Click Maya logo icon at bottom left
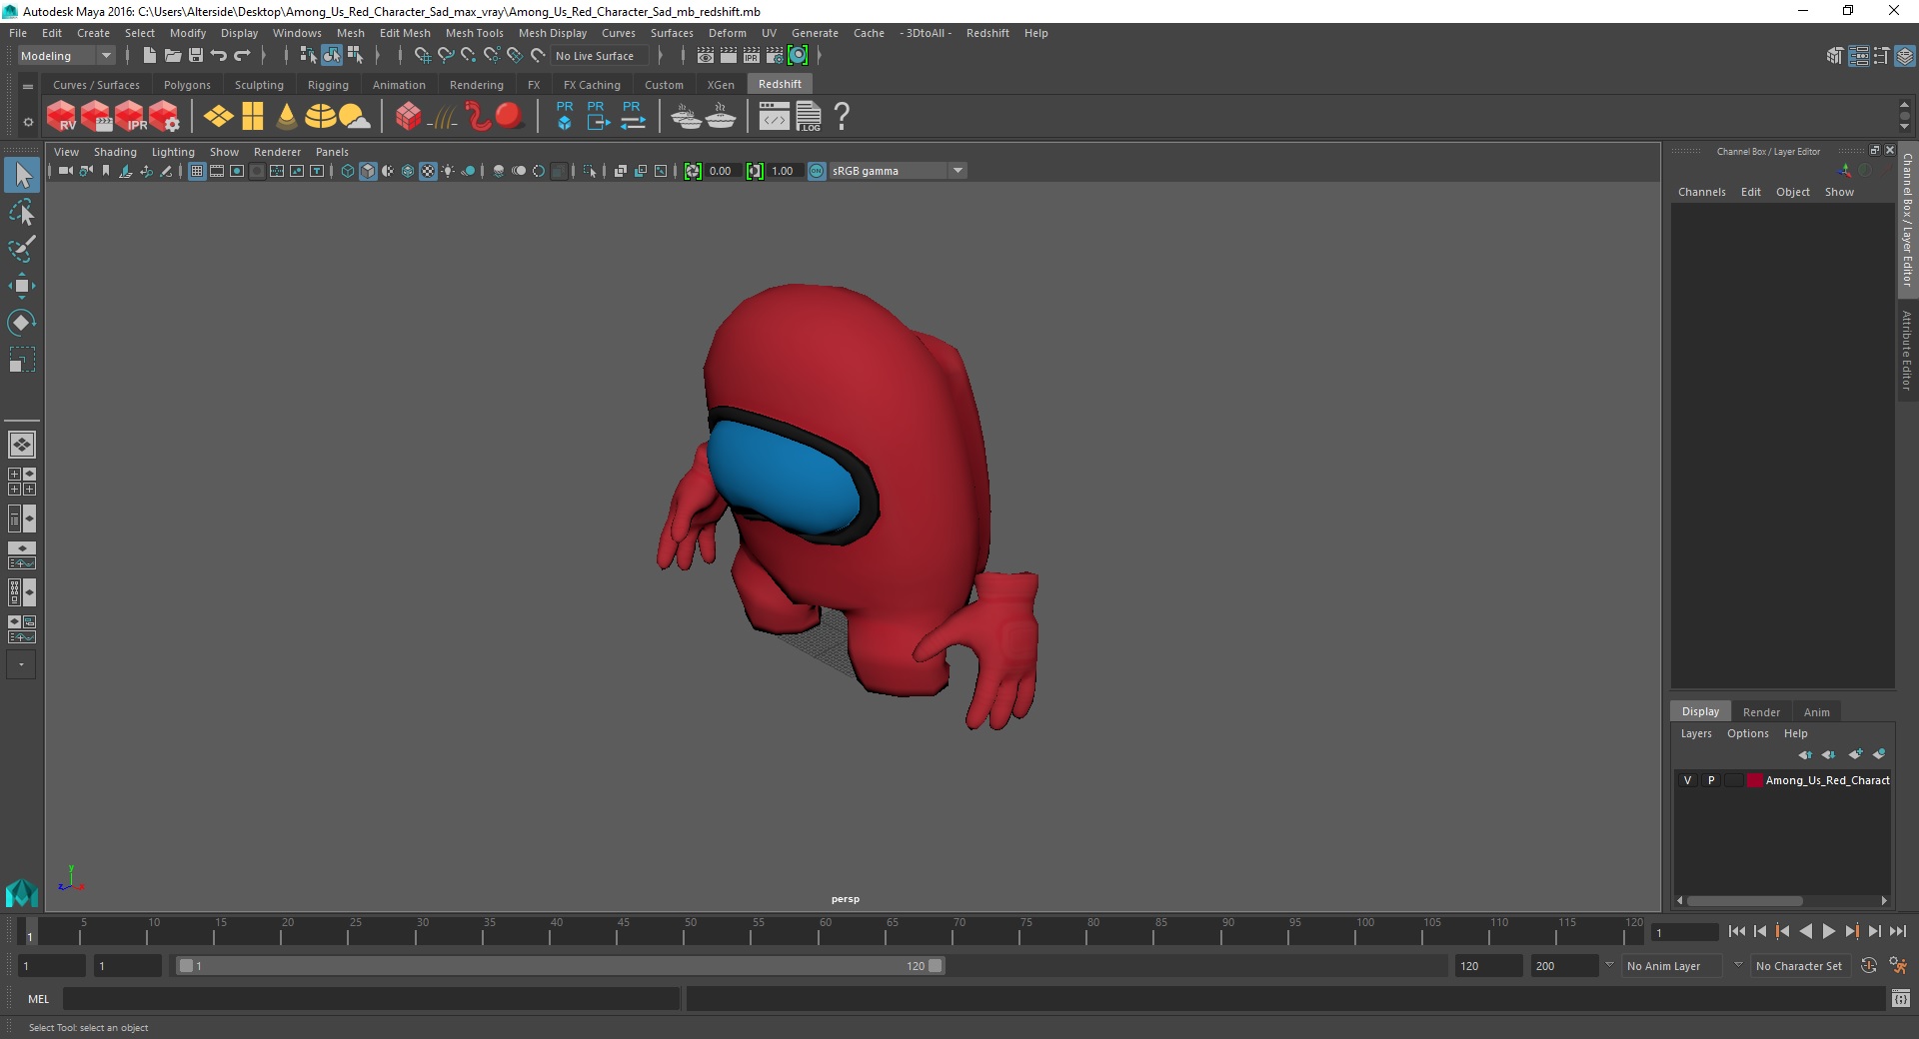The image size is (1919, 1039). pos(22,892)
